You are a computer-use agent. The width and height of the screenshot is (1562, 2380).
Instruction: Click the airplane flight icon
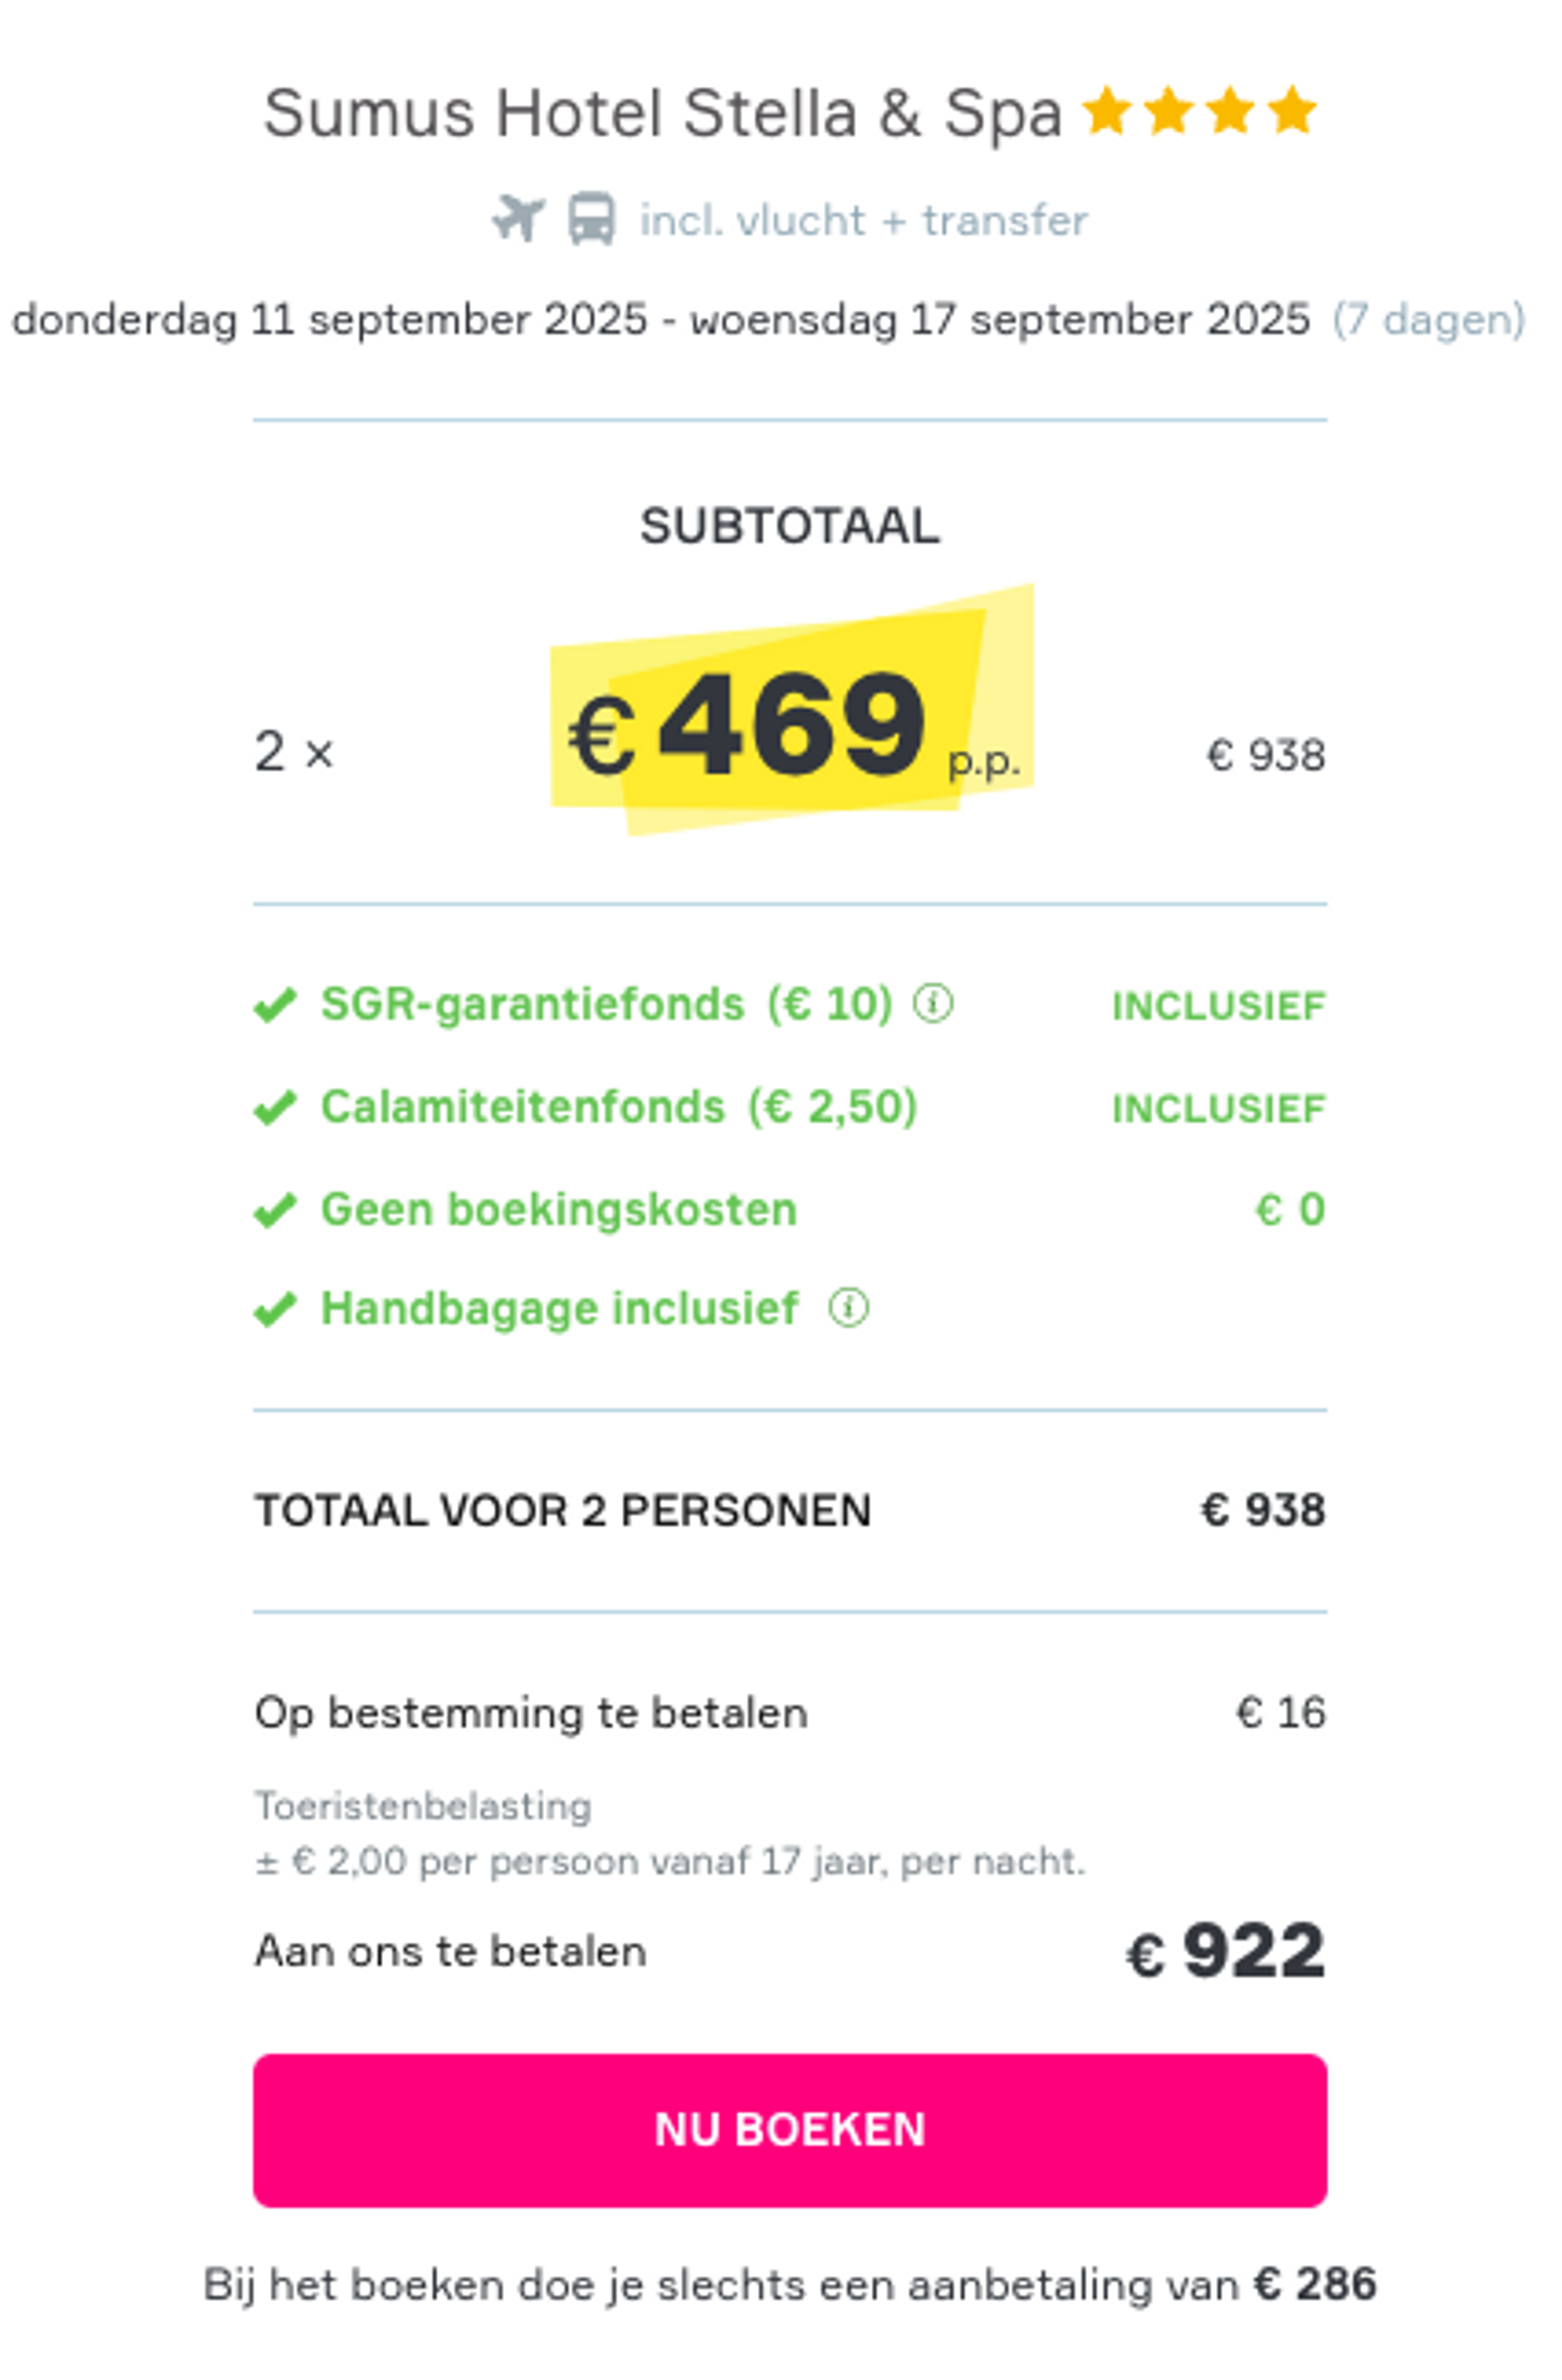pos(518,218)
